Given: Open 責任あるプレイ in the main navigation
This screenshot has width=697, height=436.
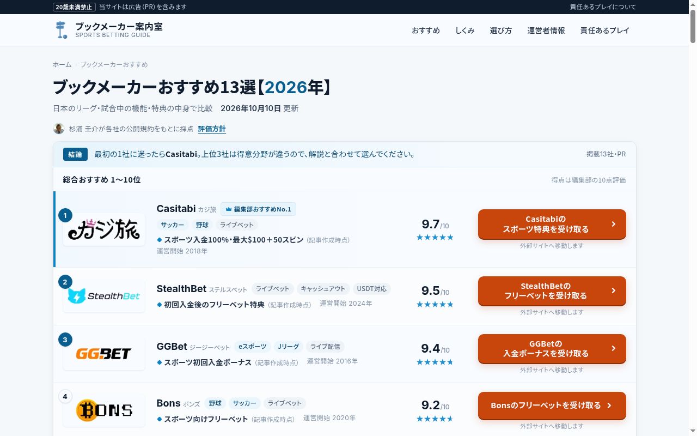Looking at the screenshot, I should pos(605,31).
